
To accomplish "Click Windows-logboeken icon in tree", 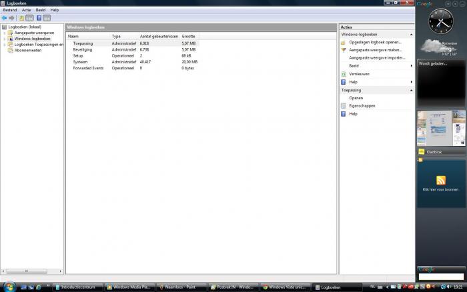I will click(x=11, y=39).
